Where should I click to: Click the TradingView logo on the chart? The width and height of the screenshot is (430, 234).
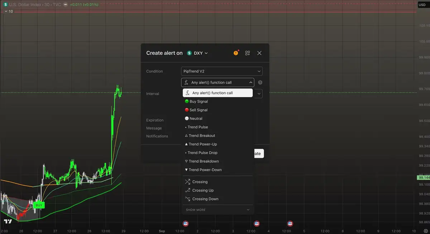[8, 221]
